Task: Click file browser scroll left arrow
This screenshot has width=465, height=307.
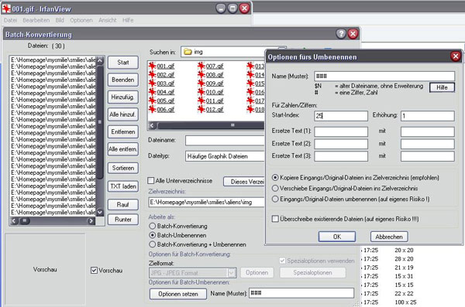Action: click(152, 125)
